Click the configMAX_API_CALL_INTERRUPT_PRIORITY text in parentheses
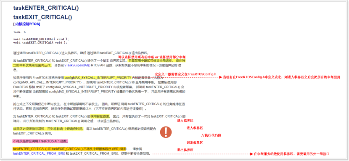Screen dimensions: 349x161 (x=47, y=82)
